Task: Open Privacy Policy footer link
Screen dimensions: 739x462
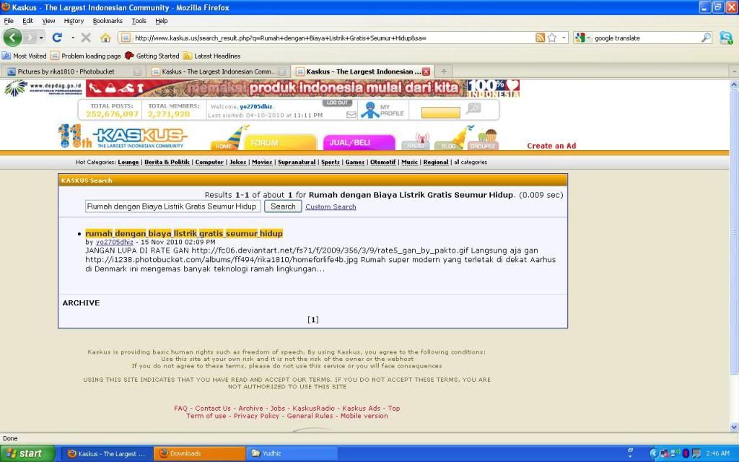Action: tap(256, 416)
